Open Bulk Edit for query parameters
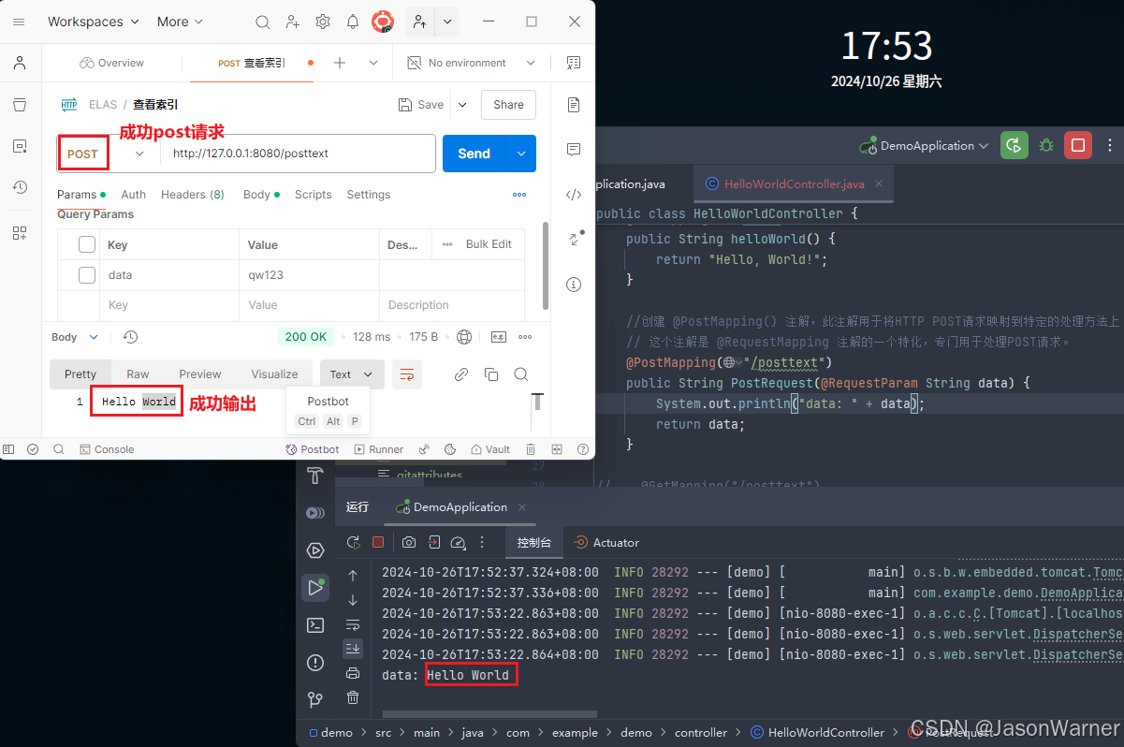Viewport: 1124px width, 747px height. [488, 243]
